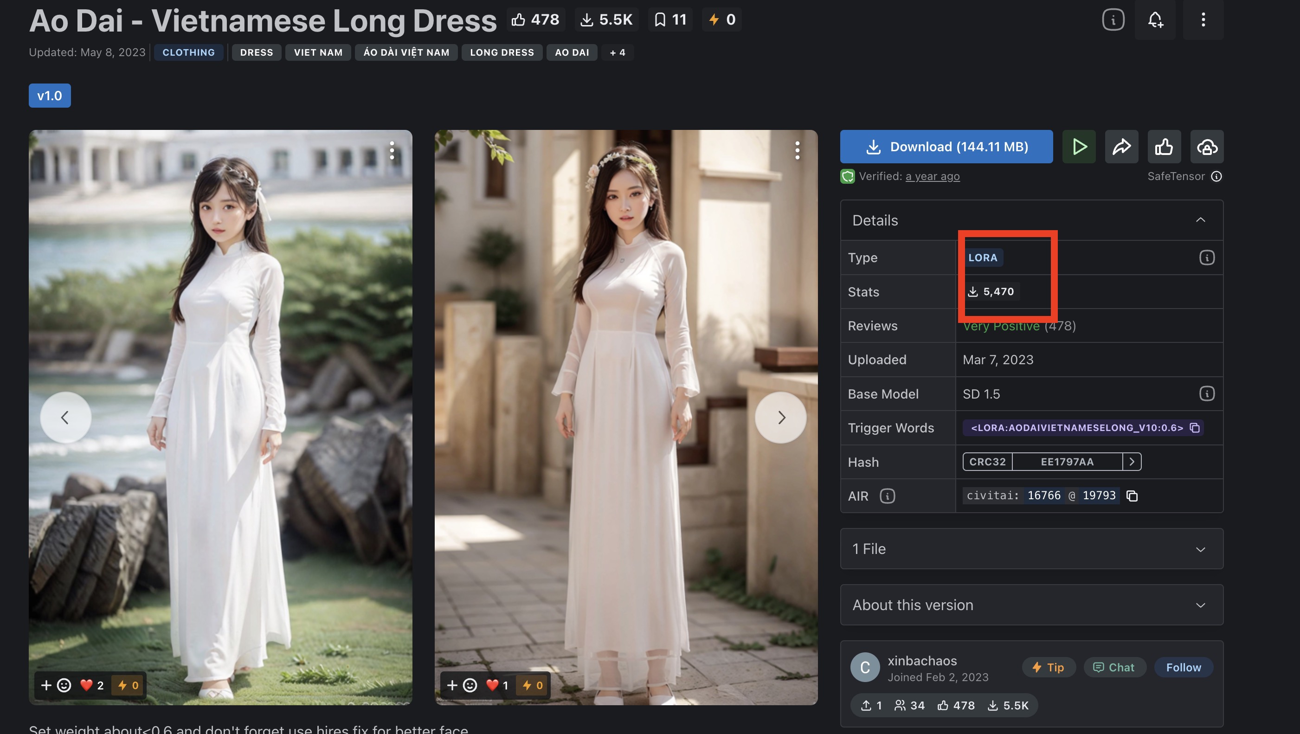Tip the creator xinbachaos

[1048, 667]
